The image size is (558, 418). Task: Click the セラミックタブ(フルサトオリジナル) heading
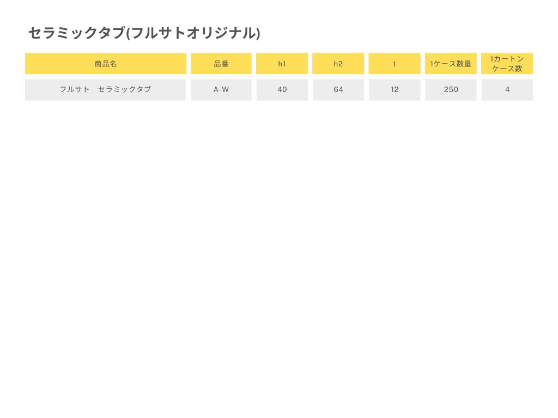(x=144, y=33)
